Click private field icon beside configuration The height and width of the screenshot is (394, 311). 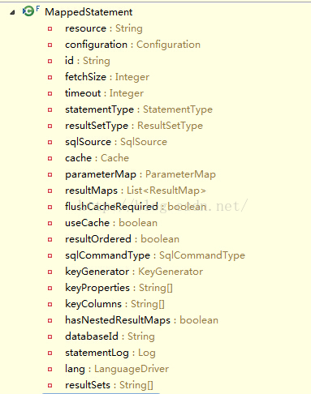point(50,45)
